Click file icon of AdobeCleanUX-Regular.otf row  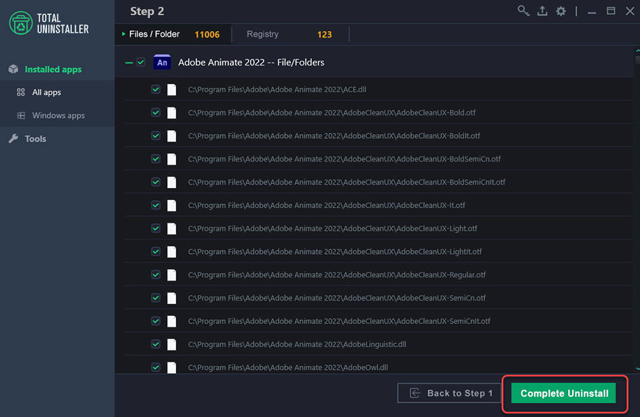pyautogui.click(x=172, y=275)
